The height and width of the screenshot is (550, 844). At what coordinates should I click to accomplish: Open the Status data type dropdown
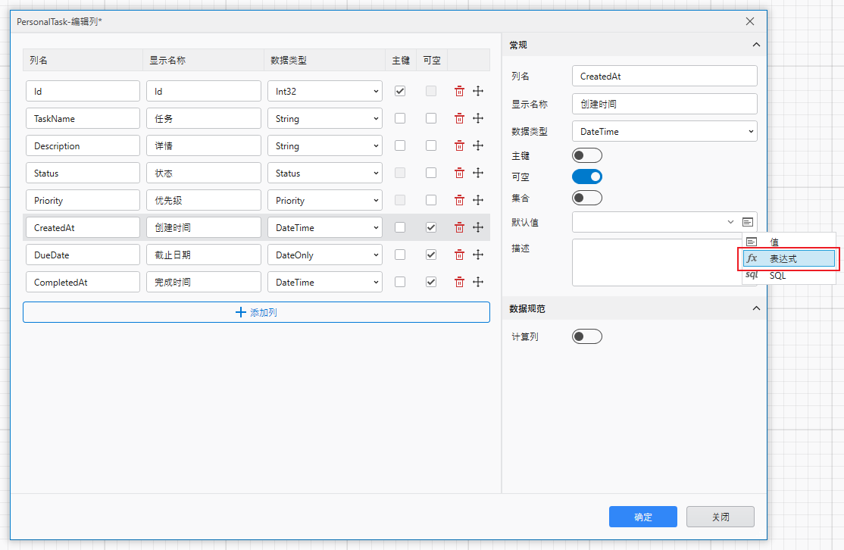coord(324,173)
